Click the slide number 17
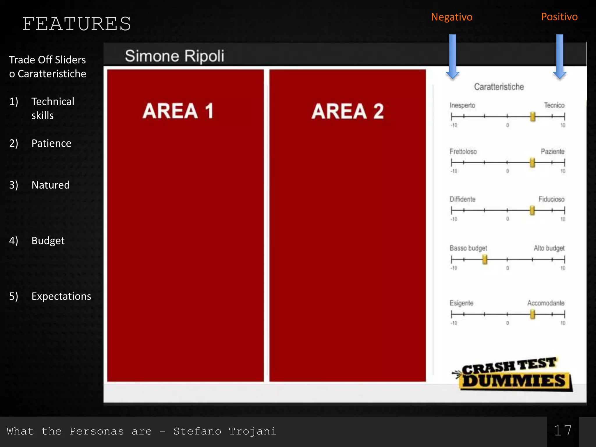596x447 pixels. pos(563,431)
